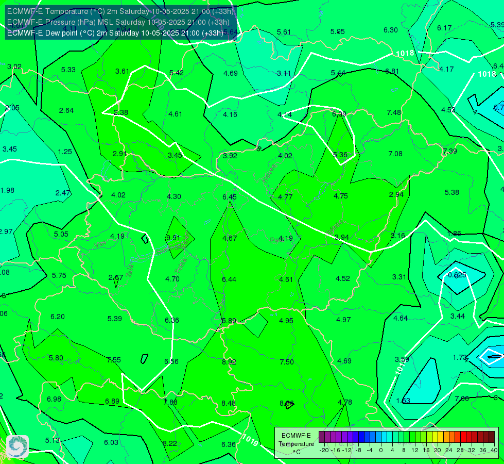This screenshot has width=504, height=464.
Task: Click the 7.48 dew point value
Action: (394, 112)
